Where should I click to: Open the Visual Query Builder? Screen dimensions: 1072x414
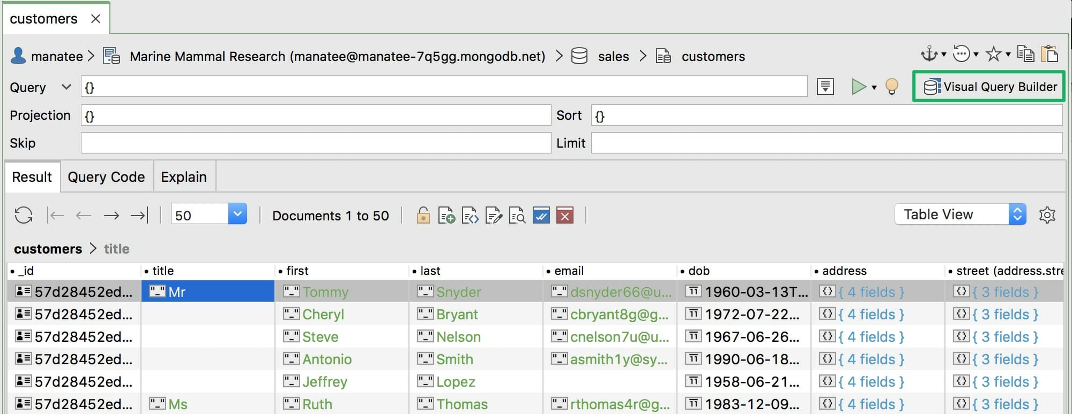click(989, 87)
